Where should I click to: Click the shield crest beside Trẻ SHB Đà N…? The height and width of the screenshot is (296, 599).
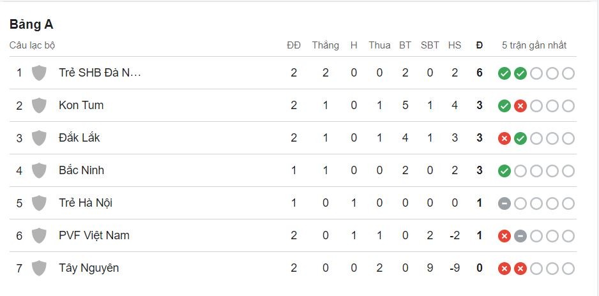point(39,73)
